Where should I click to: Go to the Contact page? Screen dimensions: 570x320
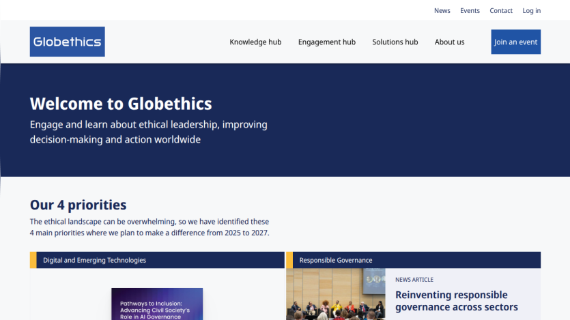click(x=501, y=10)
